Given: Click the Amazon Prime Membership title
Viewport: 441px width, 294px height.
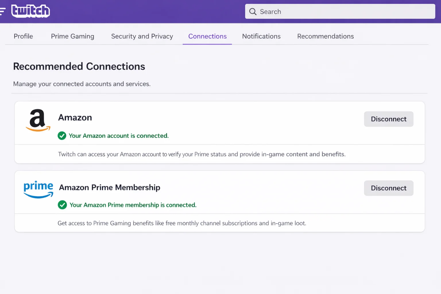Looking at the screenshot, I should (x=109, y=187).
